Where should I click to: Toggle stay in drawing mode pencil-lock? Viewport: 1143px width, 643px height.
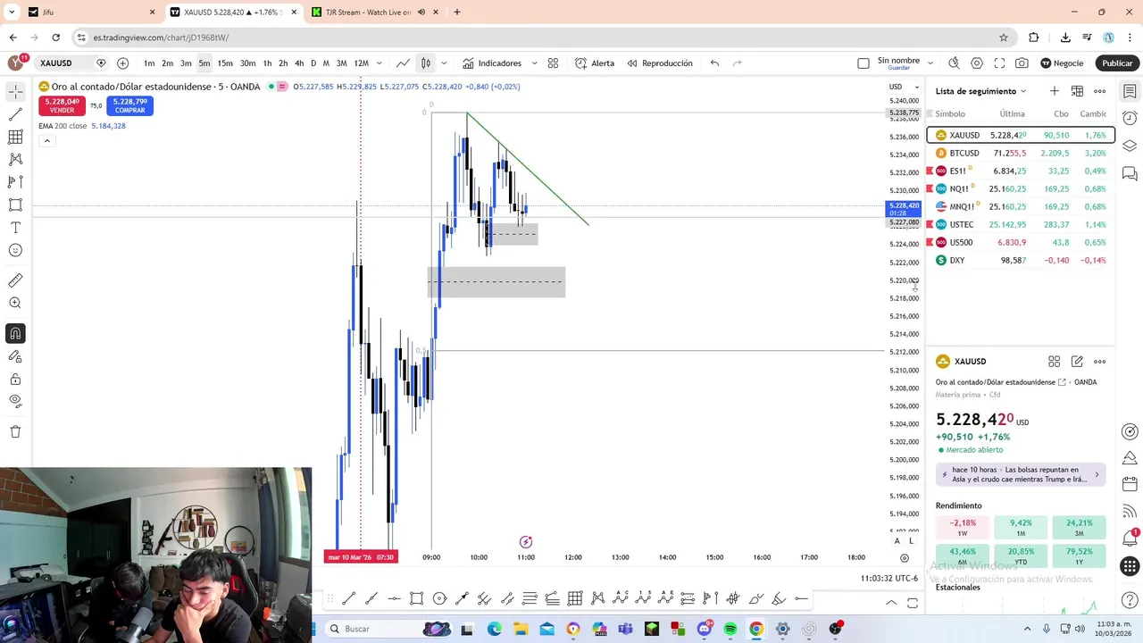tap(15, 356)
